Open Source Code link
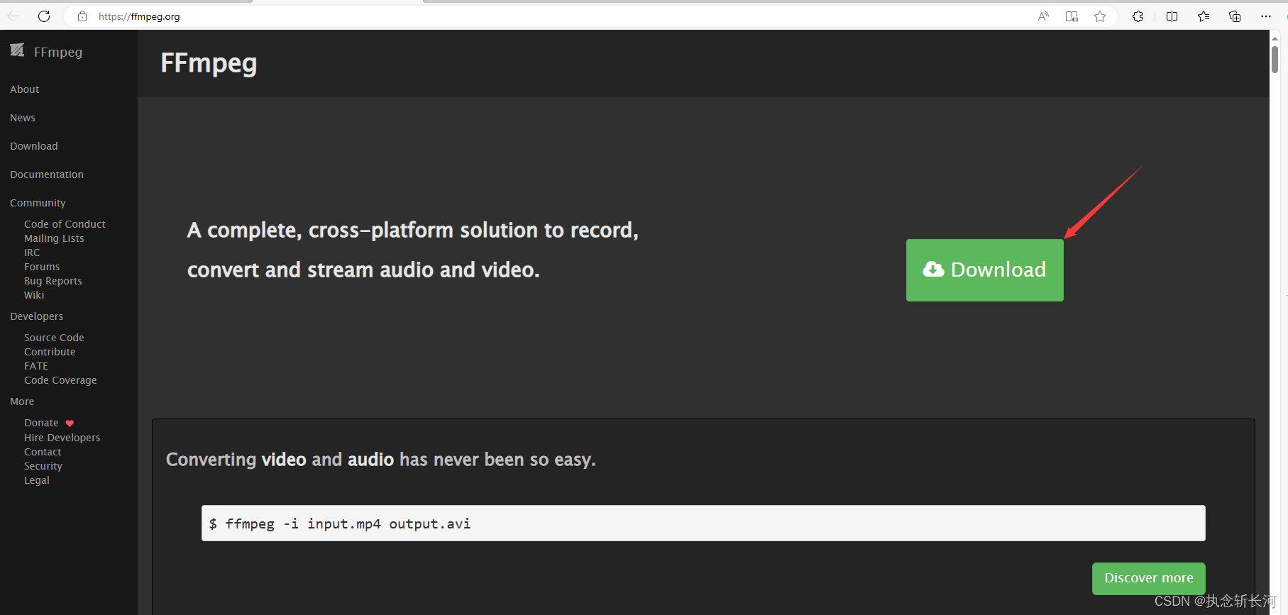This screenshot has width=1288, height=615. (54, 338)
